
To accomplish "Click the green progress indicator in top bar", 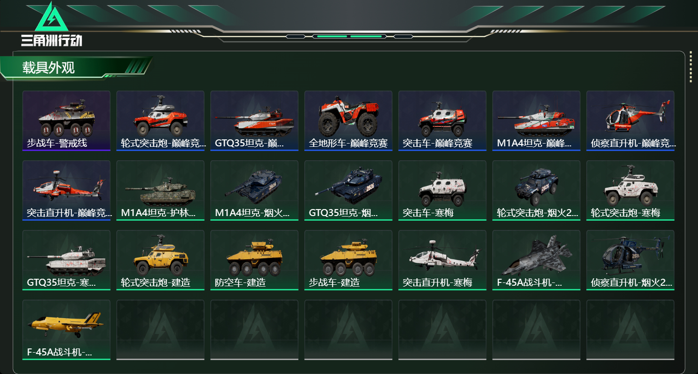I will pyautogui.click(x=349, y=36).
